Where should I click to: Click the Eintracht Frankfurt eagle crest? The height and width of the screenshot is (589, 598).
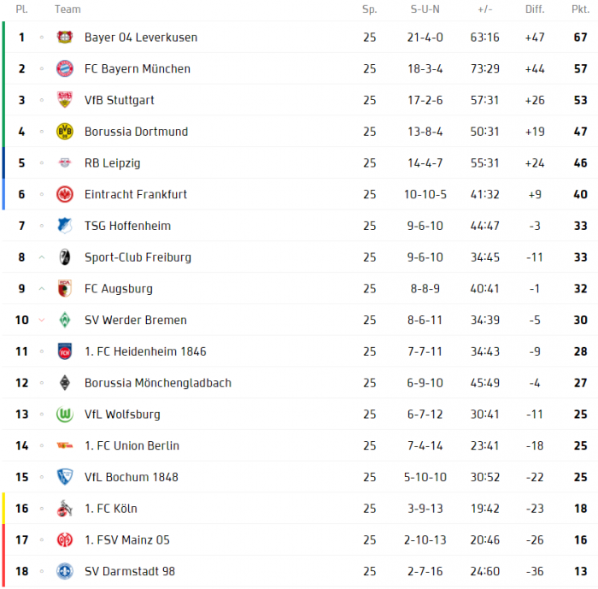click(x=65, y=195)
